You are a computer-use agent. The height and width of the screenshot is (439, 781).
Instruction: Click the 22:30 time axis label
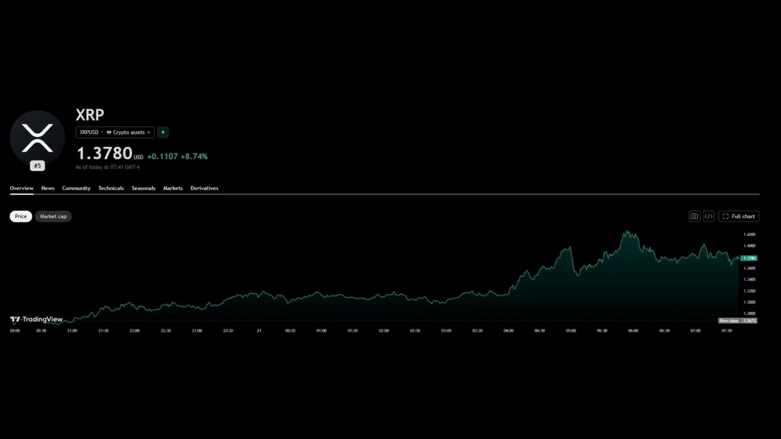click(165, 330)
